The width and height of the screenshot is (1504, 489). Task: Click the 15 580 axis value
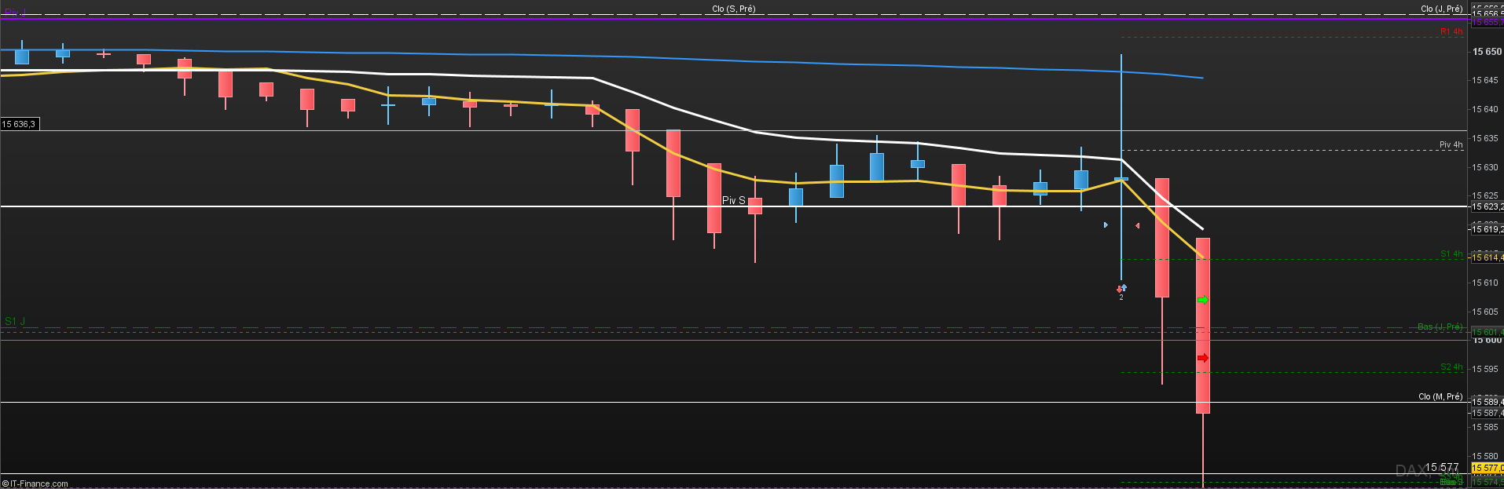(1484, 456)
